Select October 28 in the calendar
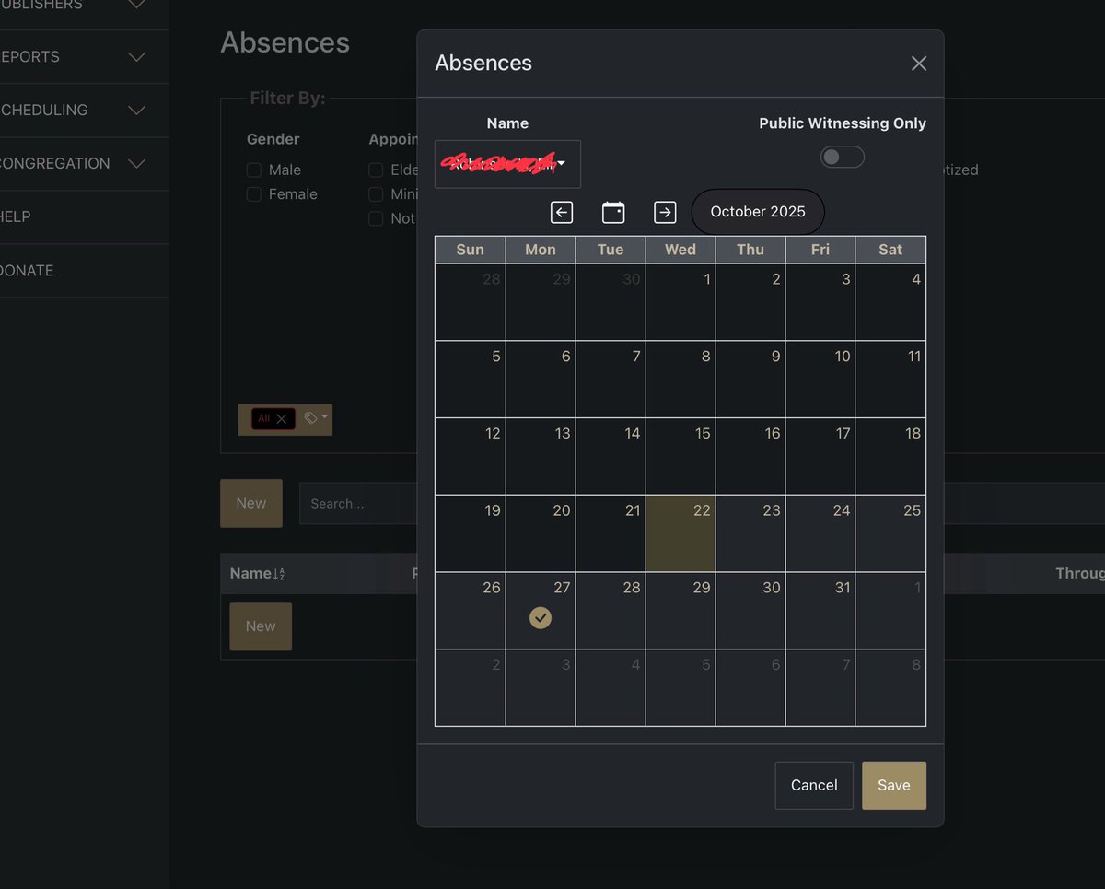 611,611
